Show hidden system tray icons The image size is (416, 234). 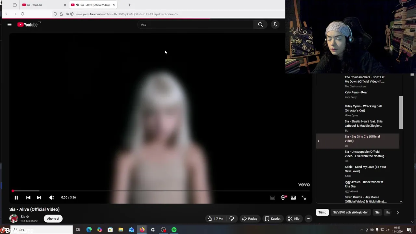[361, 230]
